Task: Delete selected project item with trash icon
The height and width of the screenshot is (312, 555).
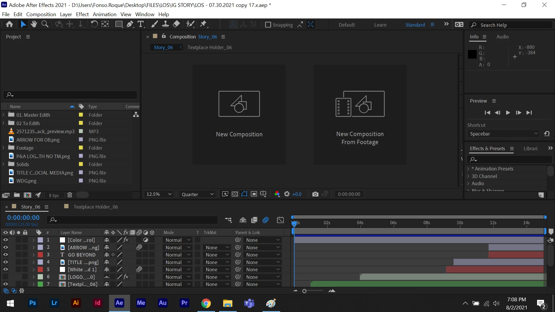Action: 70,195
